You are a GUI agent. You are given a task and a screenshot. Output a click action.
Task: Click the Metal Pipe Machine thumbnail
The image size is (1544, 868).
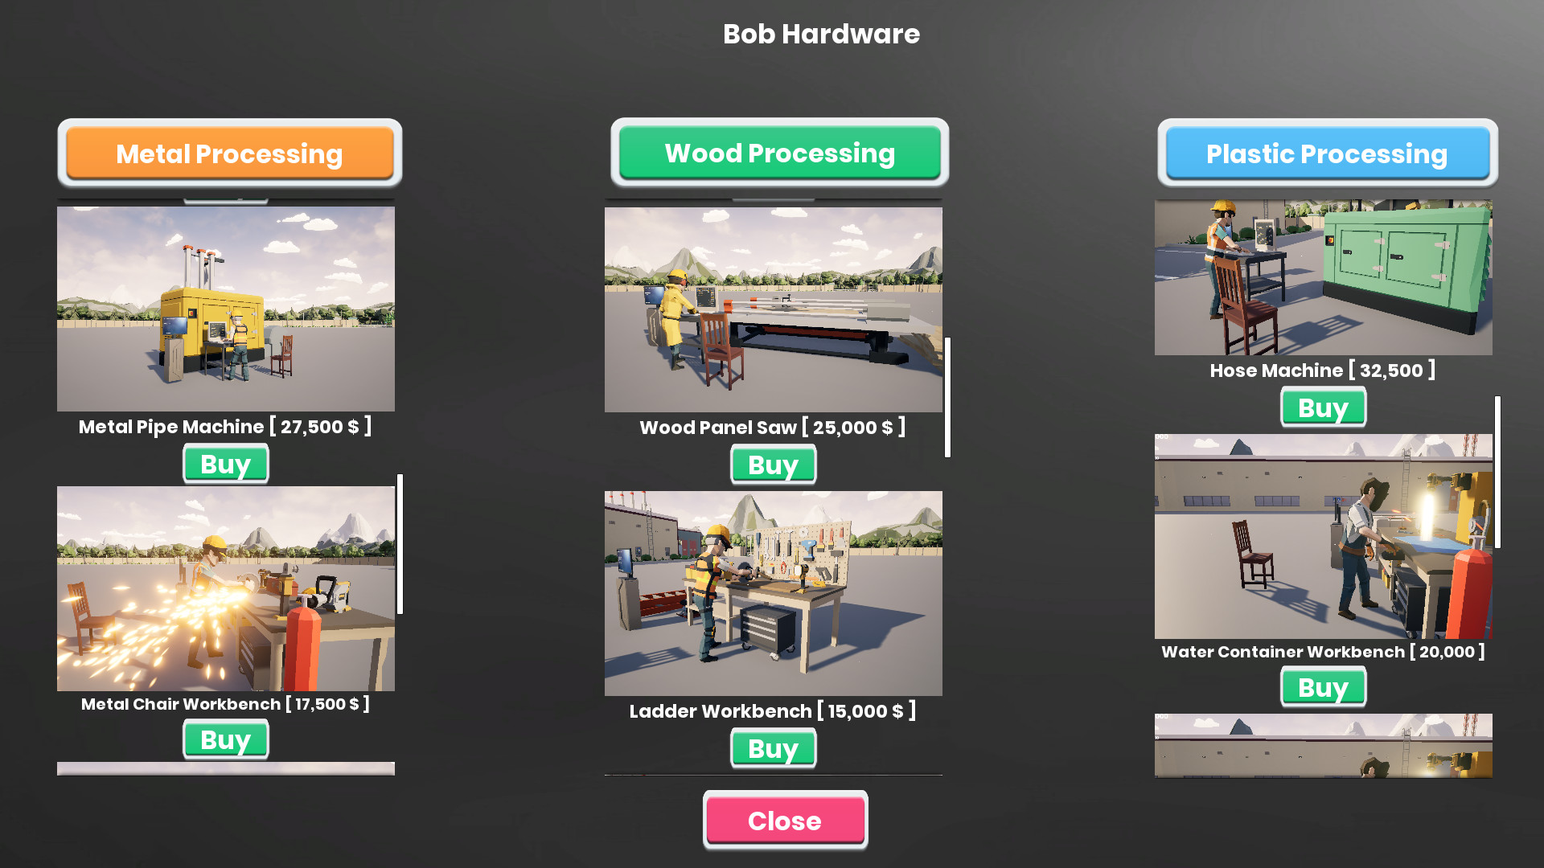226,310
